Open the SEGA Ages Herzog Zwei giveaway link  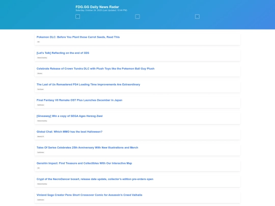[x=69, y=116]
